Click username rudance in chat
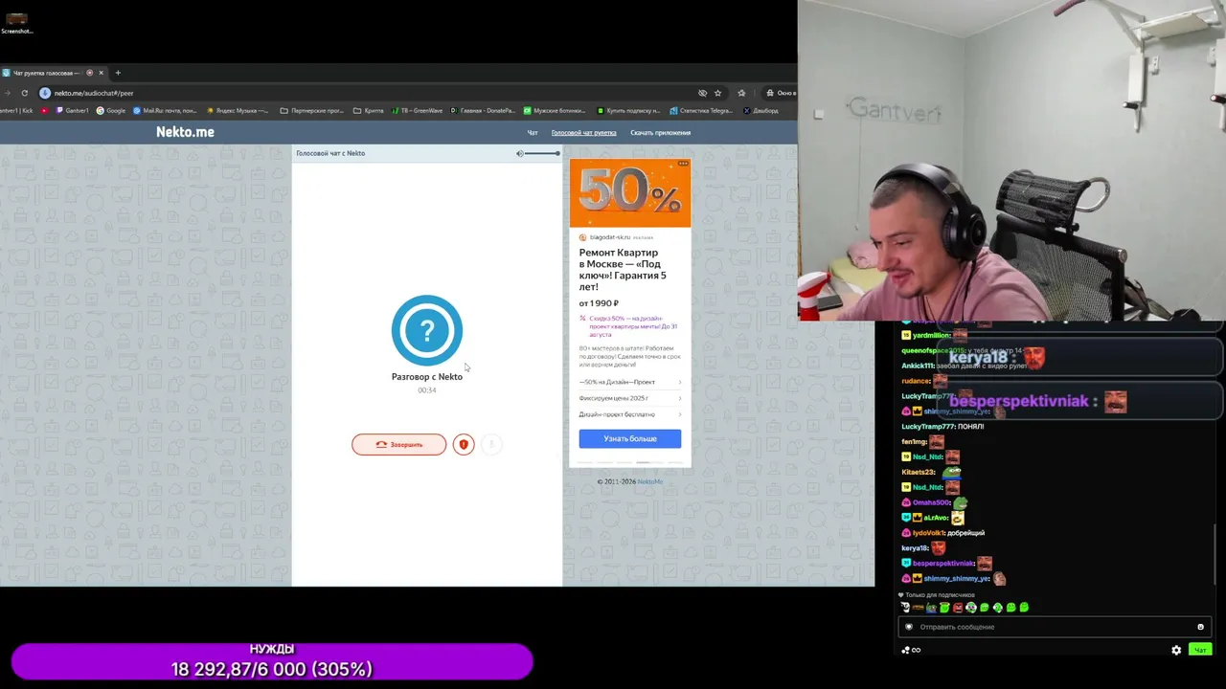Viewport: 1226px width, 689px height. point(916,381)
